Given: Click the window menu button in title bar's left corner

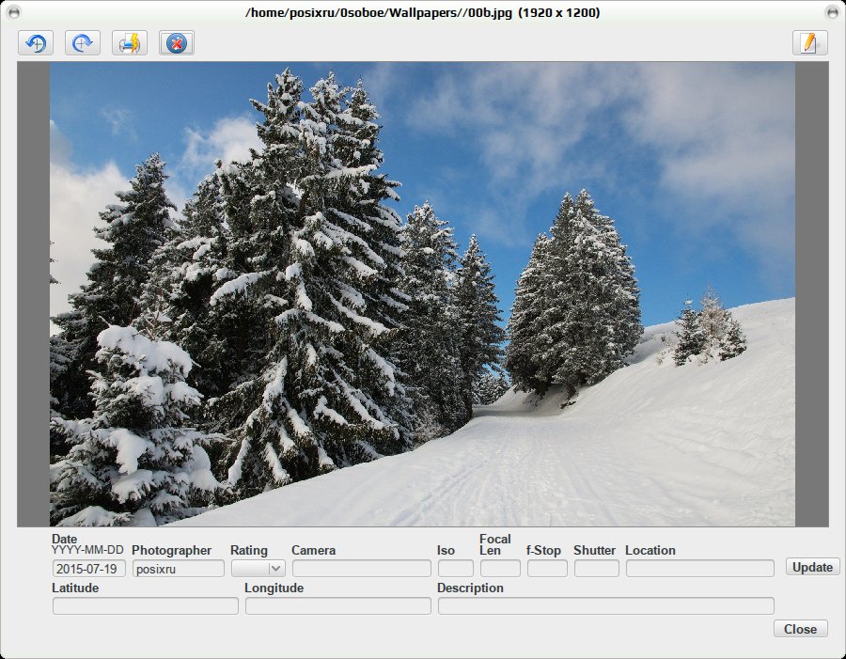Looking at the screenshot, I should 14,12.
